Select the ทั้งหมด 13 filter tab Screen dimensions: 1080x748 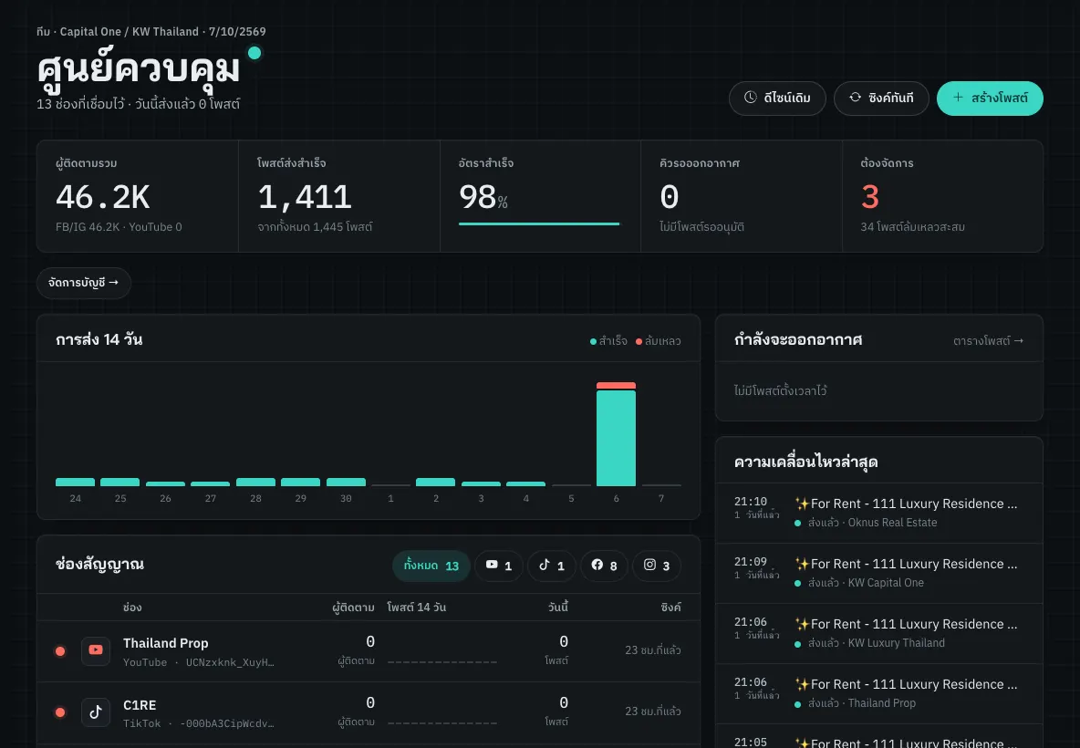(431, 566)
